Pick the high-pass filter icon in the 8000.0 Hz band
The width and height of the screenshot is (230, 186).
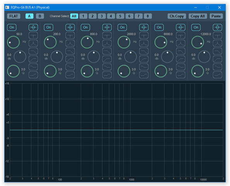click(180, 59)
